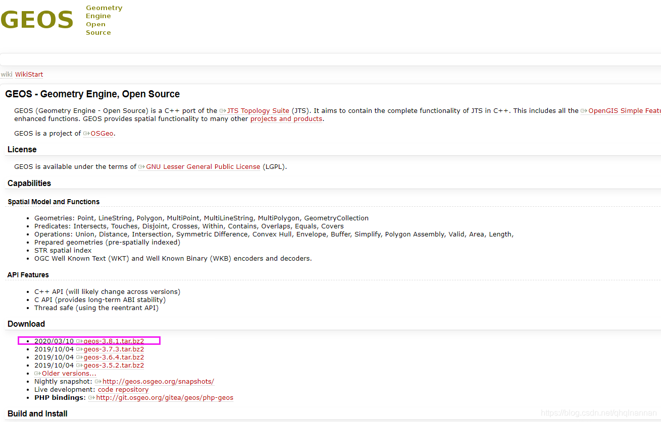
Task: Click external-link icon before Older versions
Action: [x=38, y=374]
